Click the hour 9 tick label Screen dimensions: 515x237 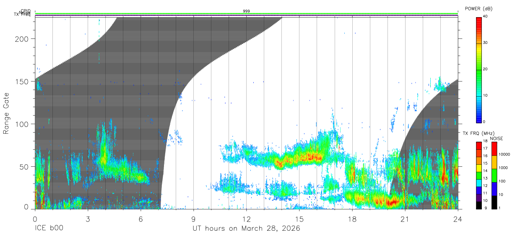(193, 219)
